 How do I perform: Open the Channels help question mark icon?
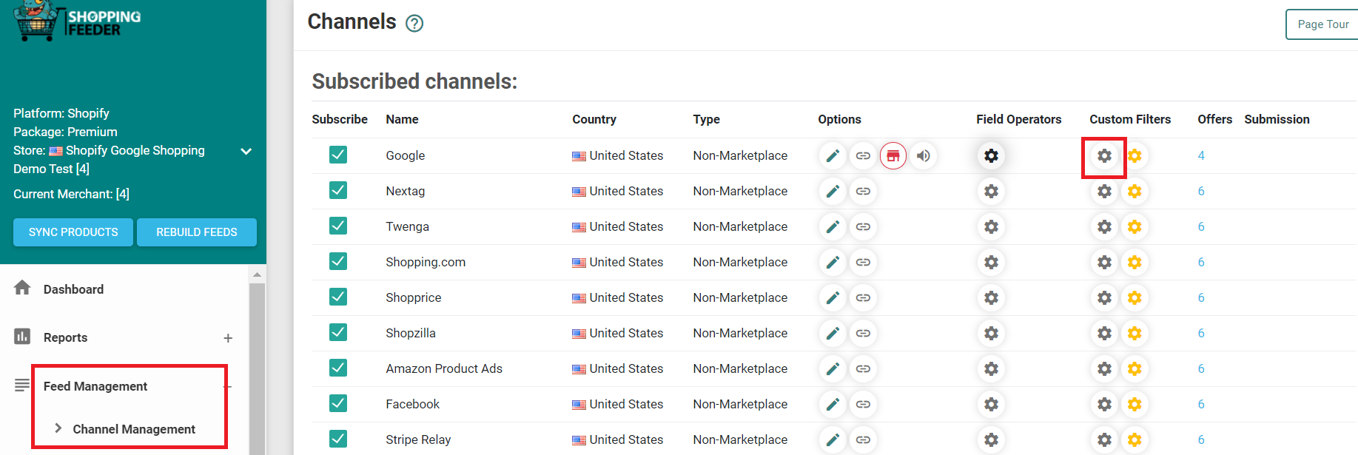click(414, 24)
